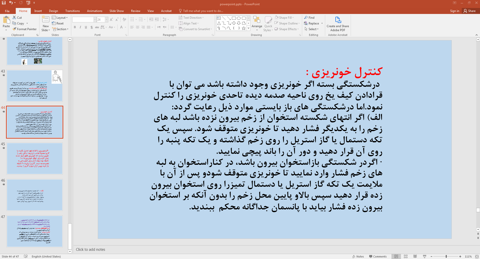Click the Copy button

pos(18,23)
